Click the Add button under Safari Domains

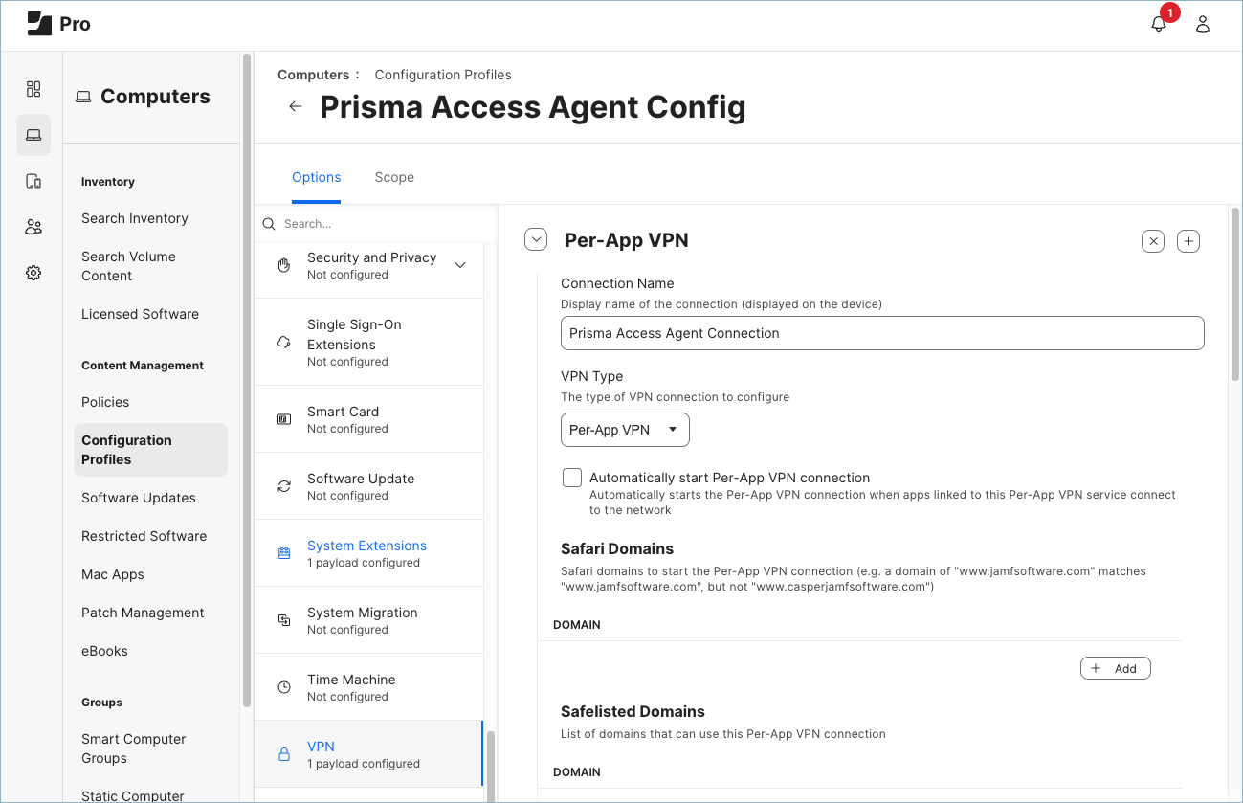pos(1115,667)
